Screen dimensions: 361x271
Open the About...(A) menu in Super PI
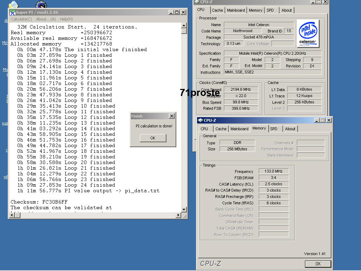[x=46, y=19]
